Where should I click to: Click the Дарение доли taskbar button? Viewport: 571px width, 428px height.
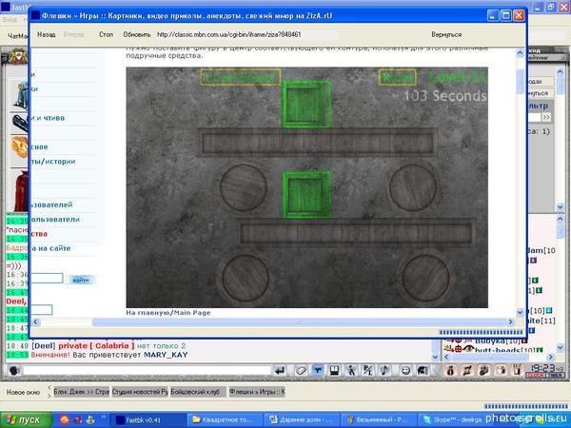(303, 420)
